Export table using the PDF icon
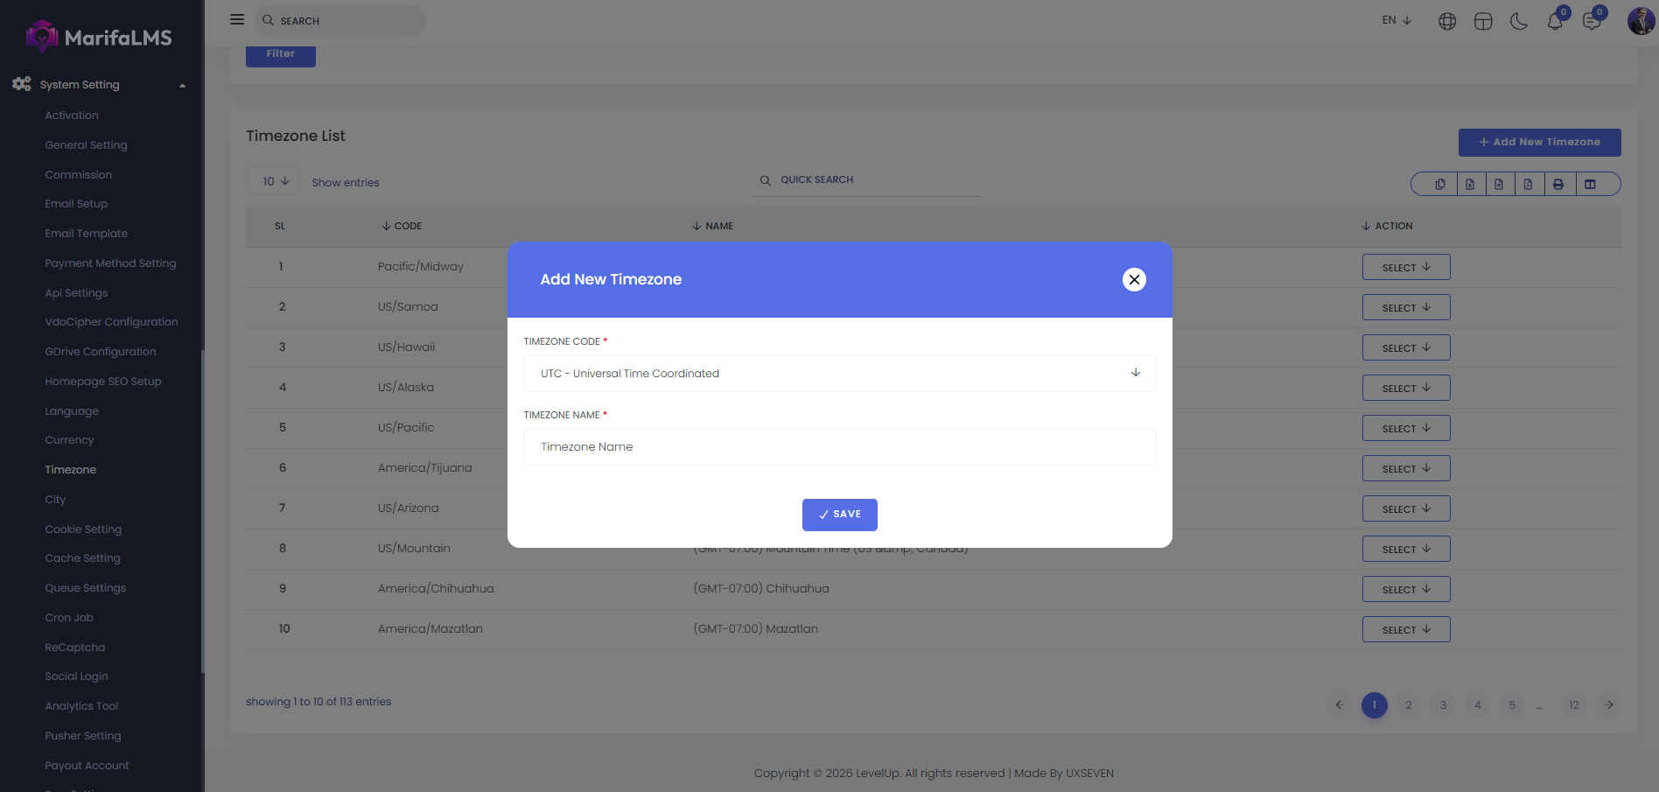This screenshot has width=1659, height=792. click(1528, 184)
